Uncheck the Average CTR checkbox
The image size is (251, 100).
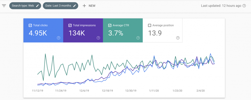pyautogui.click(x=110, y=25)
